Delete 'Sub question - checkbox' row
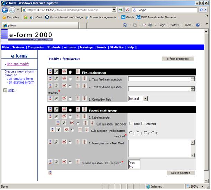The width and height of the screenshot is (211, 190). 72,123
